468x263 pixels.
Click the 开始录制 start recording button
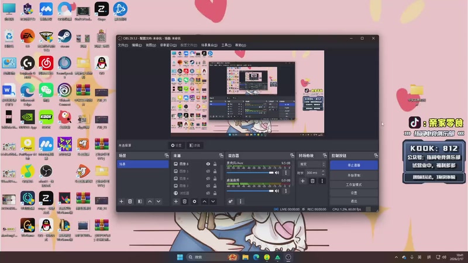tap(354, 175)
